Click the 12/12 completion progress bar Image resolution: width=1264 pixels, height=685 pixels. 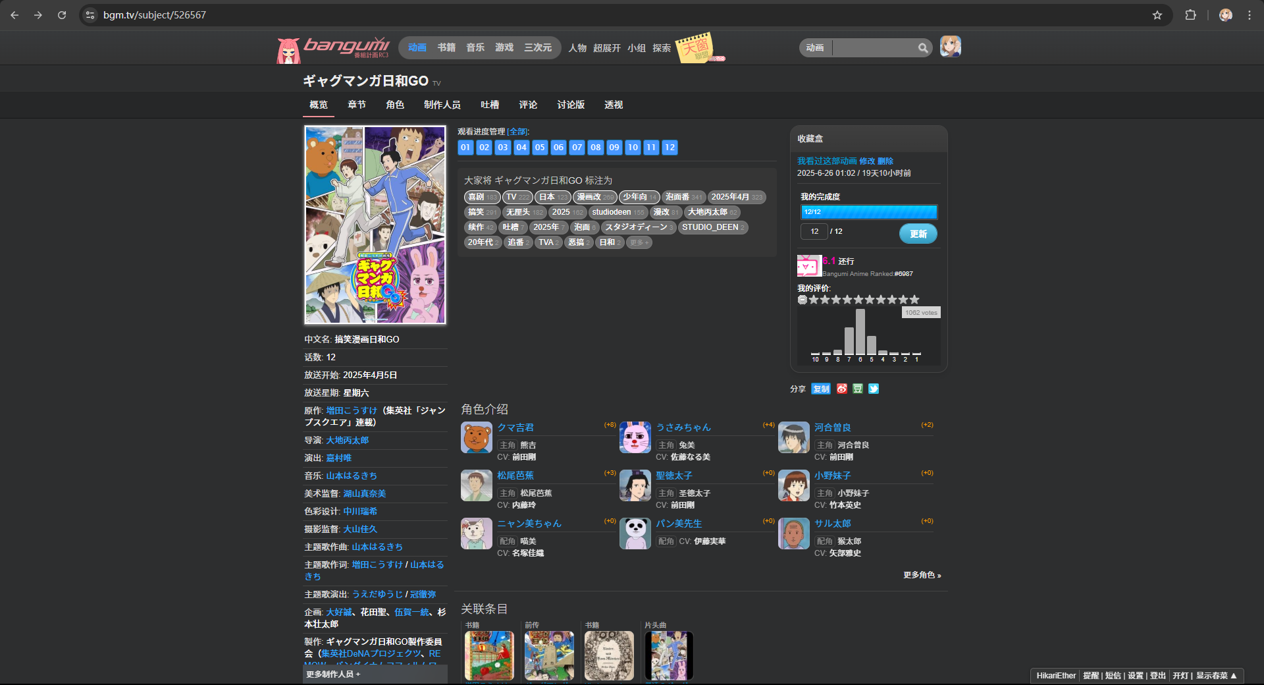(x=869, y=211)
